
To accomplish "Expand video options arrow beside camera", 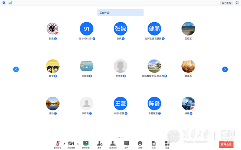I will (x=78, y=143).
